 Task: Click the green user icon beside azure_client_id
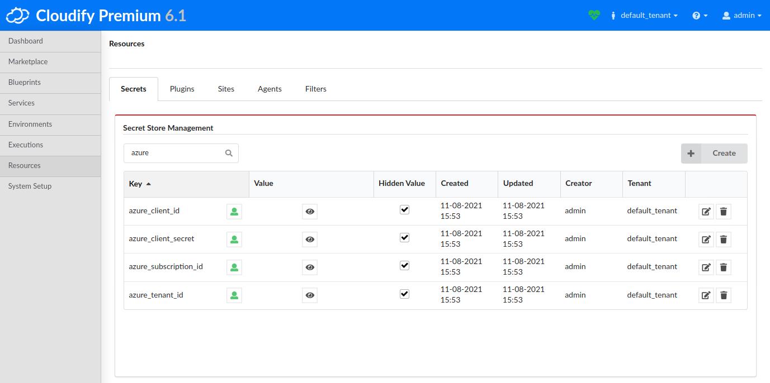234,211
